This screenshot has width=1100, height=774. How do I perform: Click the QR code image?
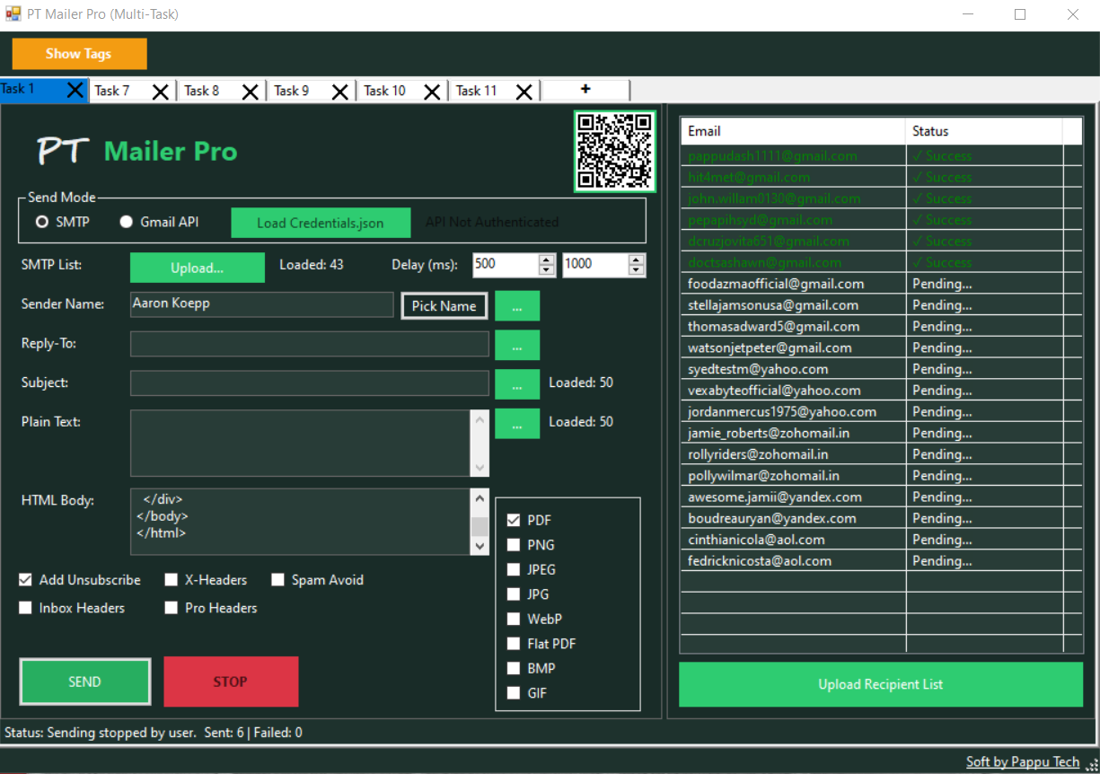(615, 151)
